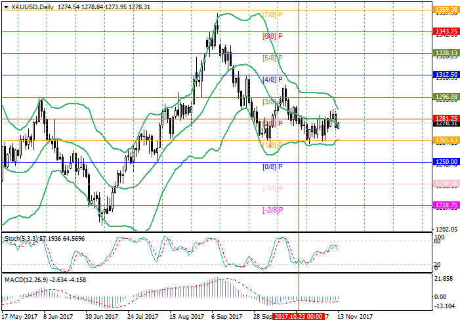Click the [-2/8] P Murrey level label
The height and width of the screenshot is (324, 460).
click(x=272, y=210)
